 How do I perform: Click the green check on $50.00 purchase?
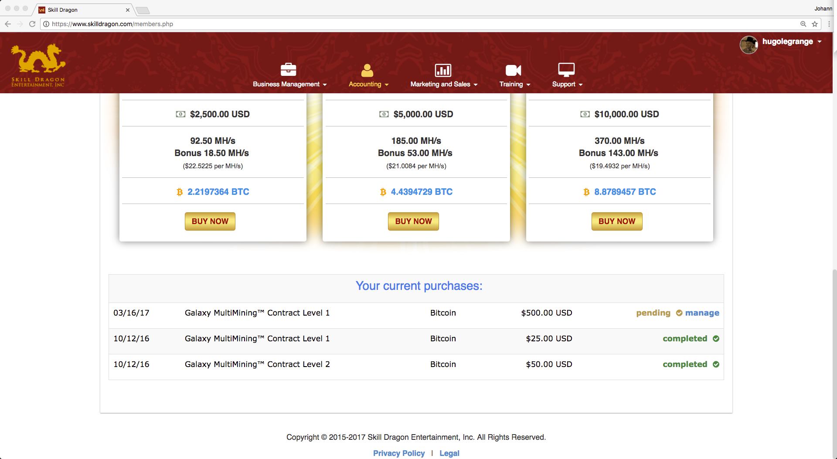(716, 364)
